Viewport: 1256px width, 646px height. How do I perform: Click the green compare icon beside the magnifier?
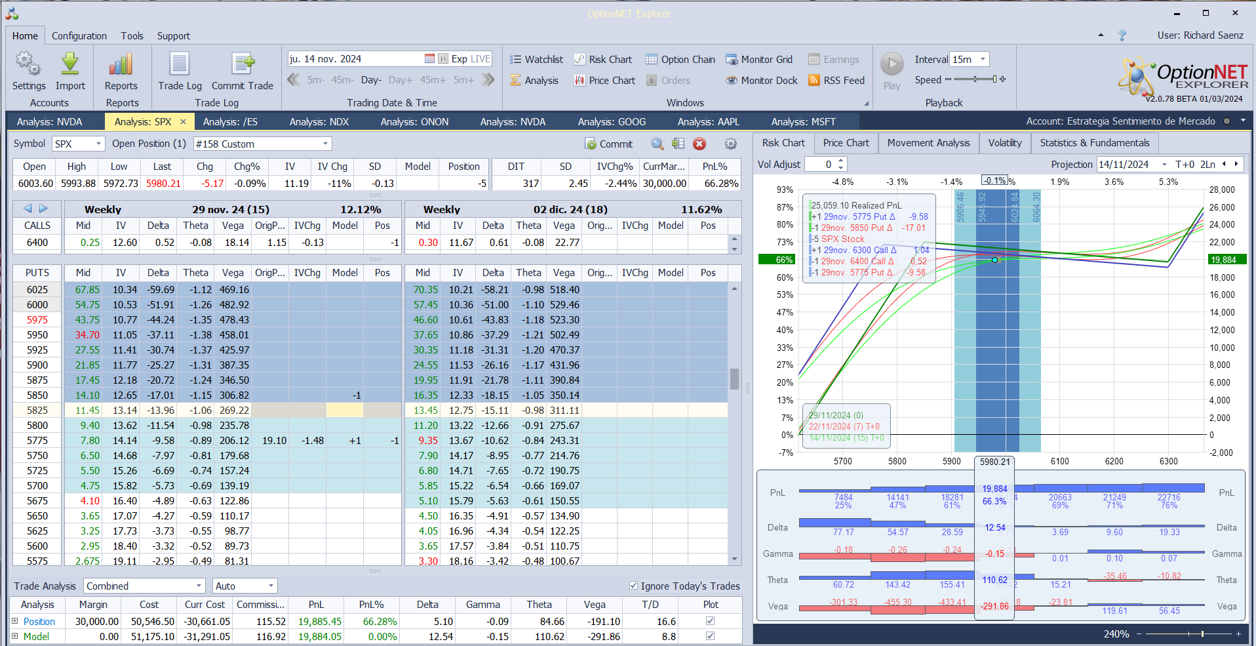[x=678, y=144]
